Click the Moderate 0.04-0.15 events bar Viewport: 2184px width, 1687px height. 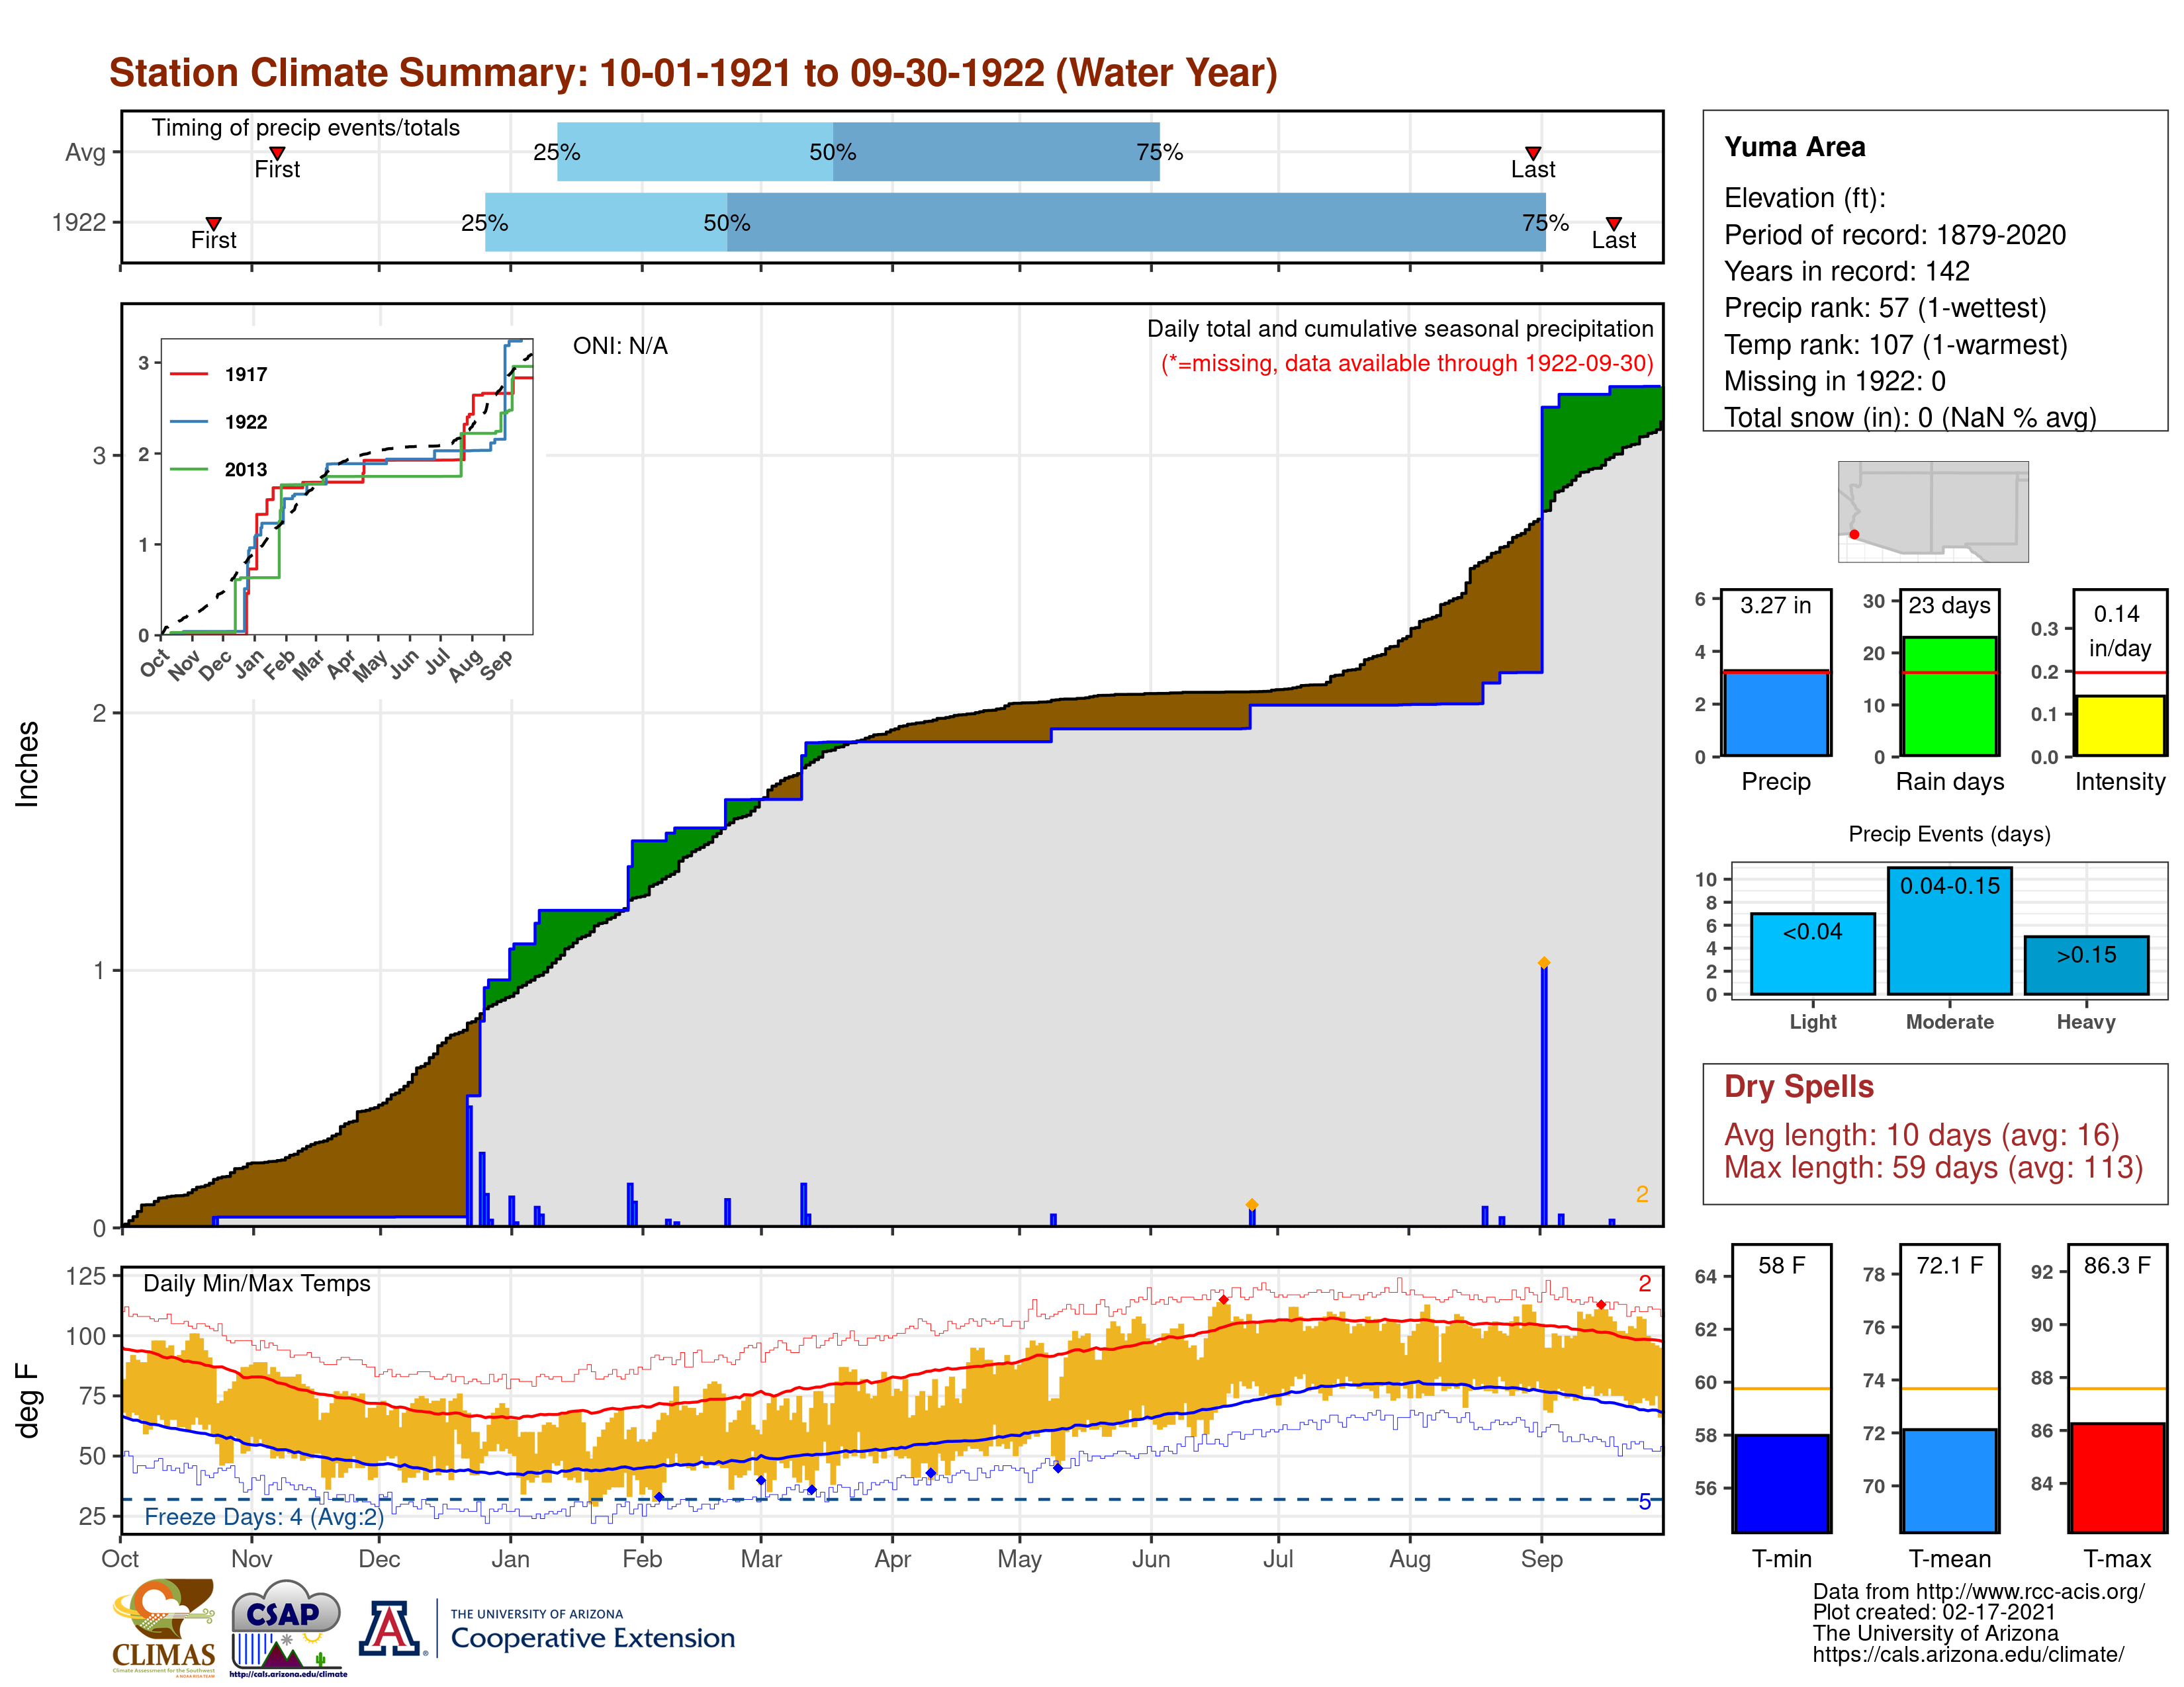click(1949, 930)
